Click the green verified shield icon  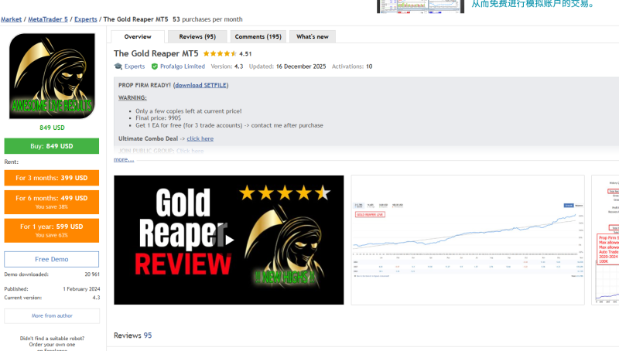click(x=155, y=66)
